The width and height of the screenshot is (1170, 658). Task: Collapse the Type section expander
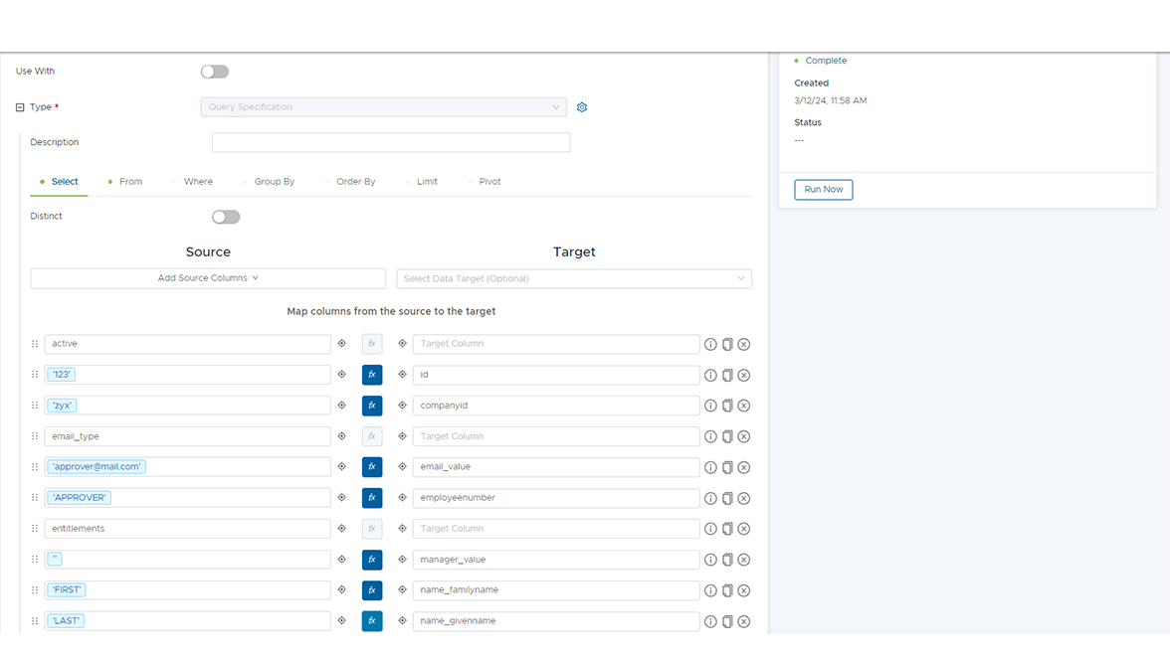pyautogui.click(x=20, y=107)
